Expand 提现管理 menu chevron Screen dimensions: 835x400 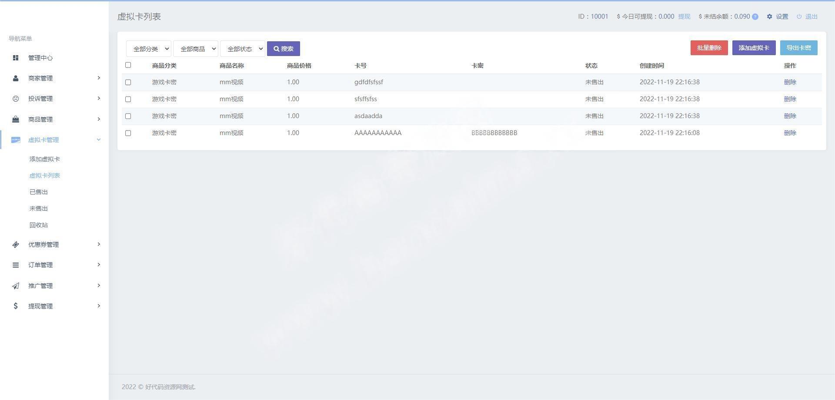[x=99, y=306]
